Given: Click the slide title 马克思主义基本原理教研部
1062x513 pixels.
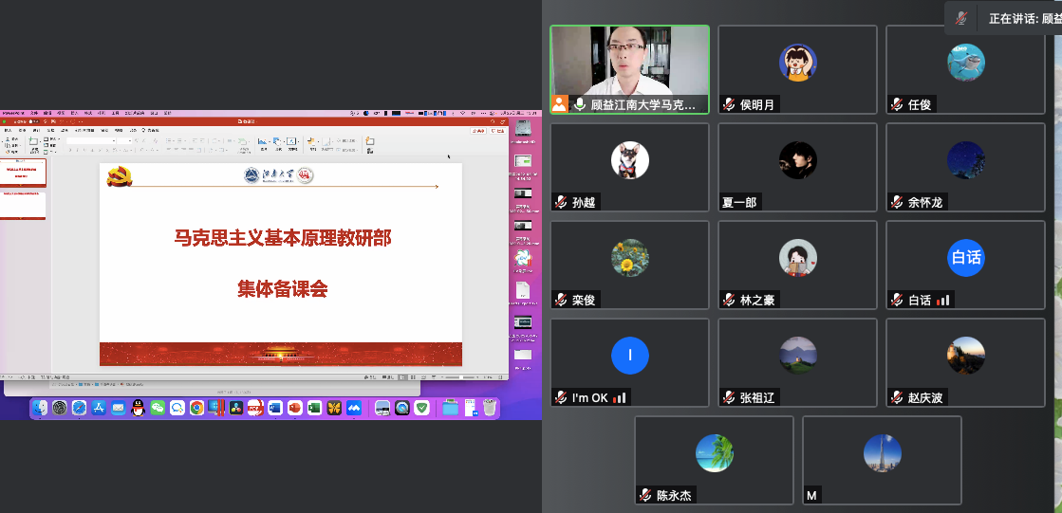Looking at the screenshot, I should tap(282, 238).
